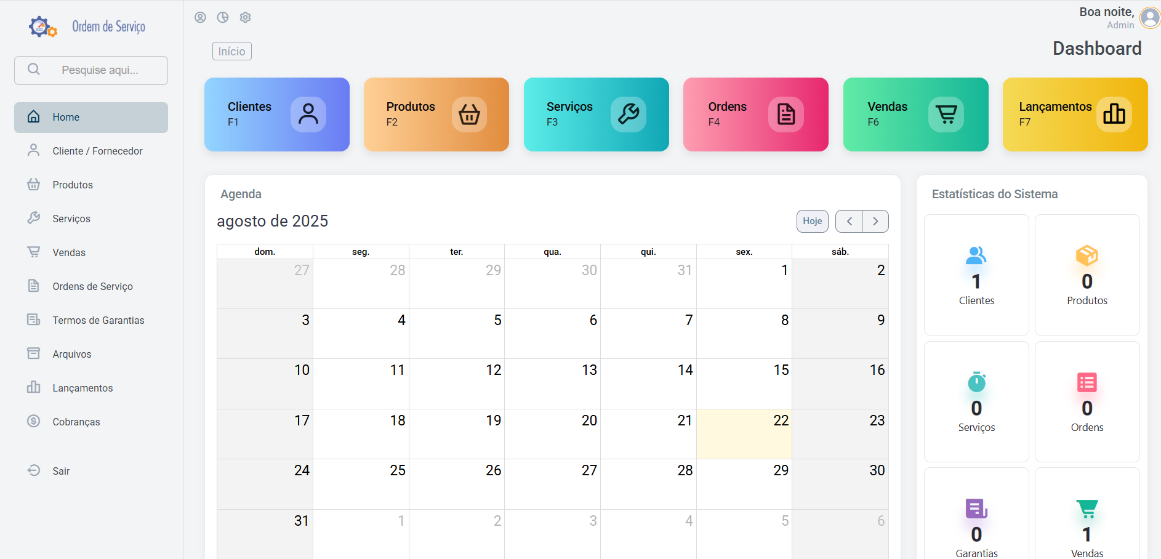
Task: Click the Vendas card shopping cart icon
Action: pyautogui.click(x=946, y=115)
